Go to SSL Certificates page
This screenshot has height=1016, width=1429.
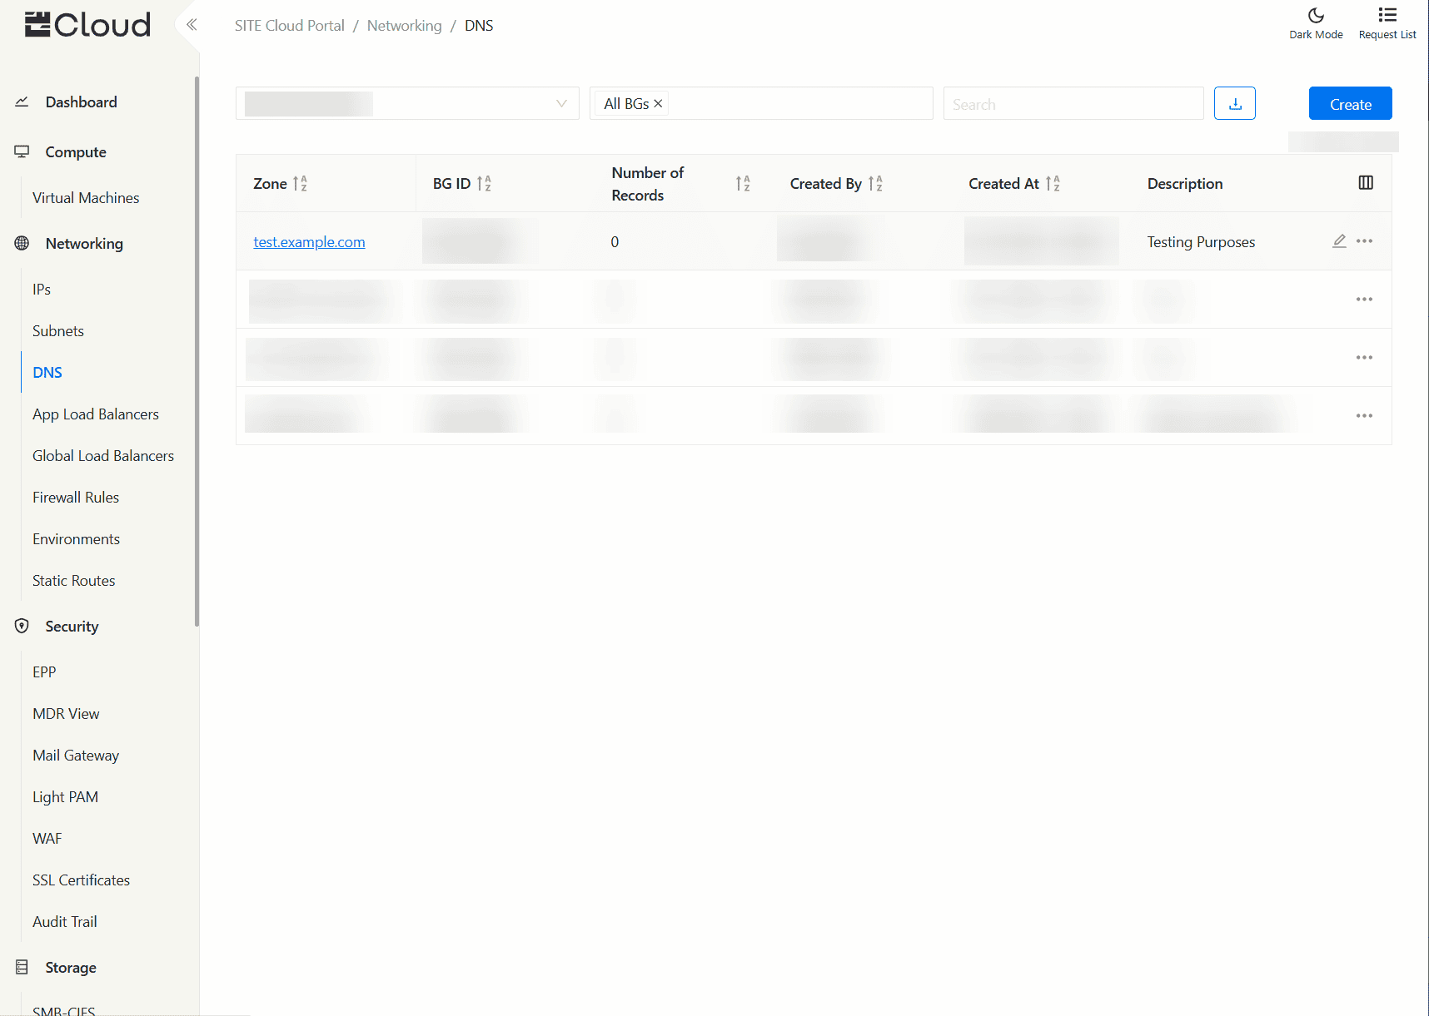81,880
